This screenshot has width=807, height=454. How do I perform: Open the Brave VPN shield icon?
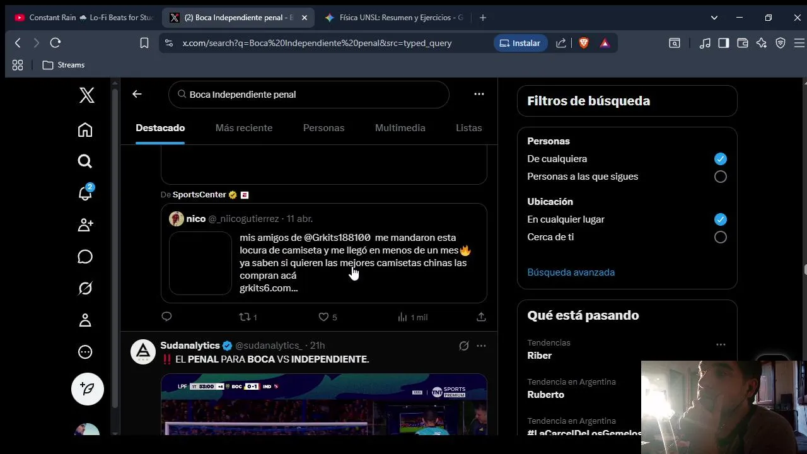[x=781, y=43]
